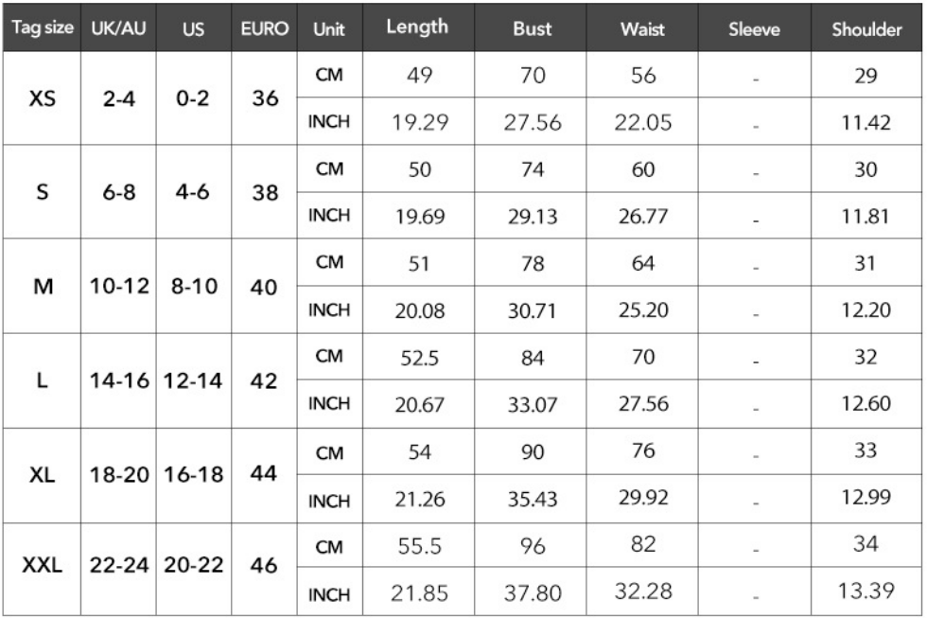Viewport: 927px width, 618px height.
Task: Select the 96 bust CM value for XXL
Action: pyautogui.click(x=533, y=546)
